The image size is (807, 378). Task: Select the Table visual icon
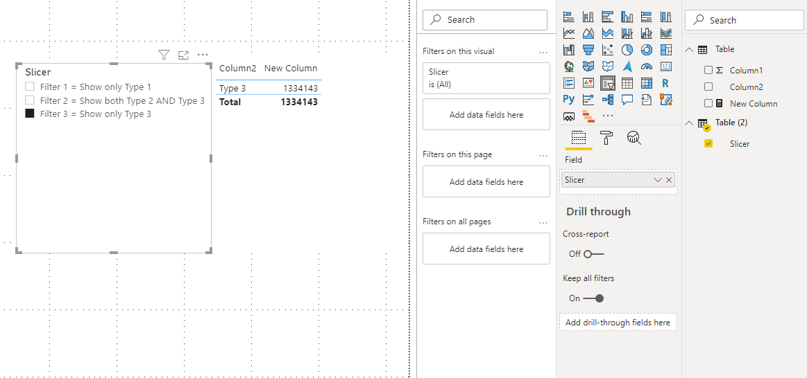point(627,82)
